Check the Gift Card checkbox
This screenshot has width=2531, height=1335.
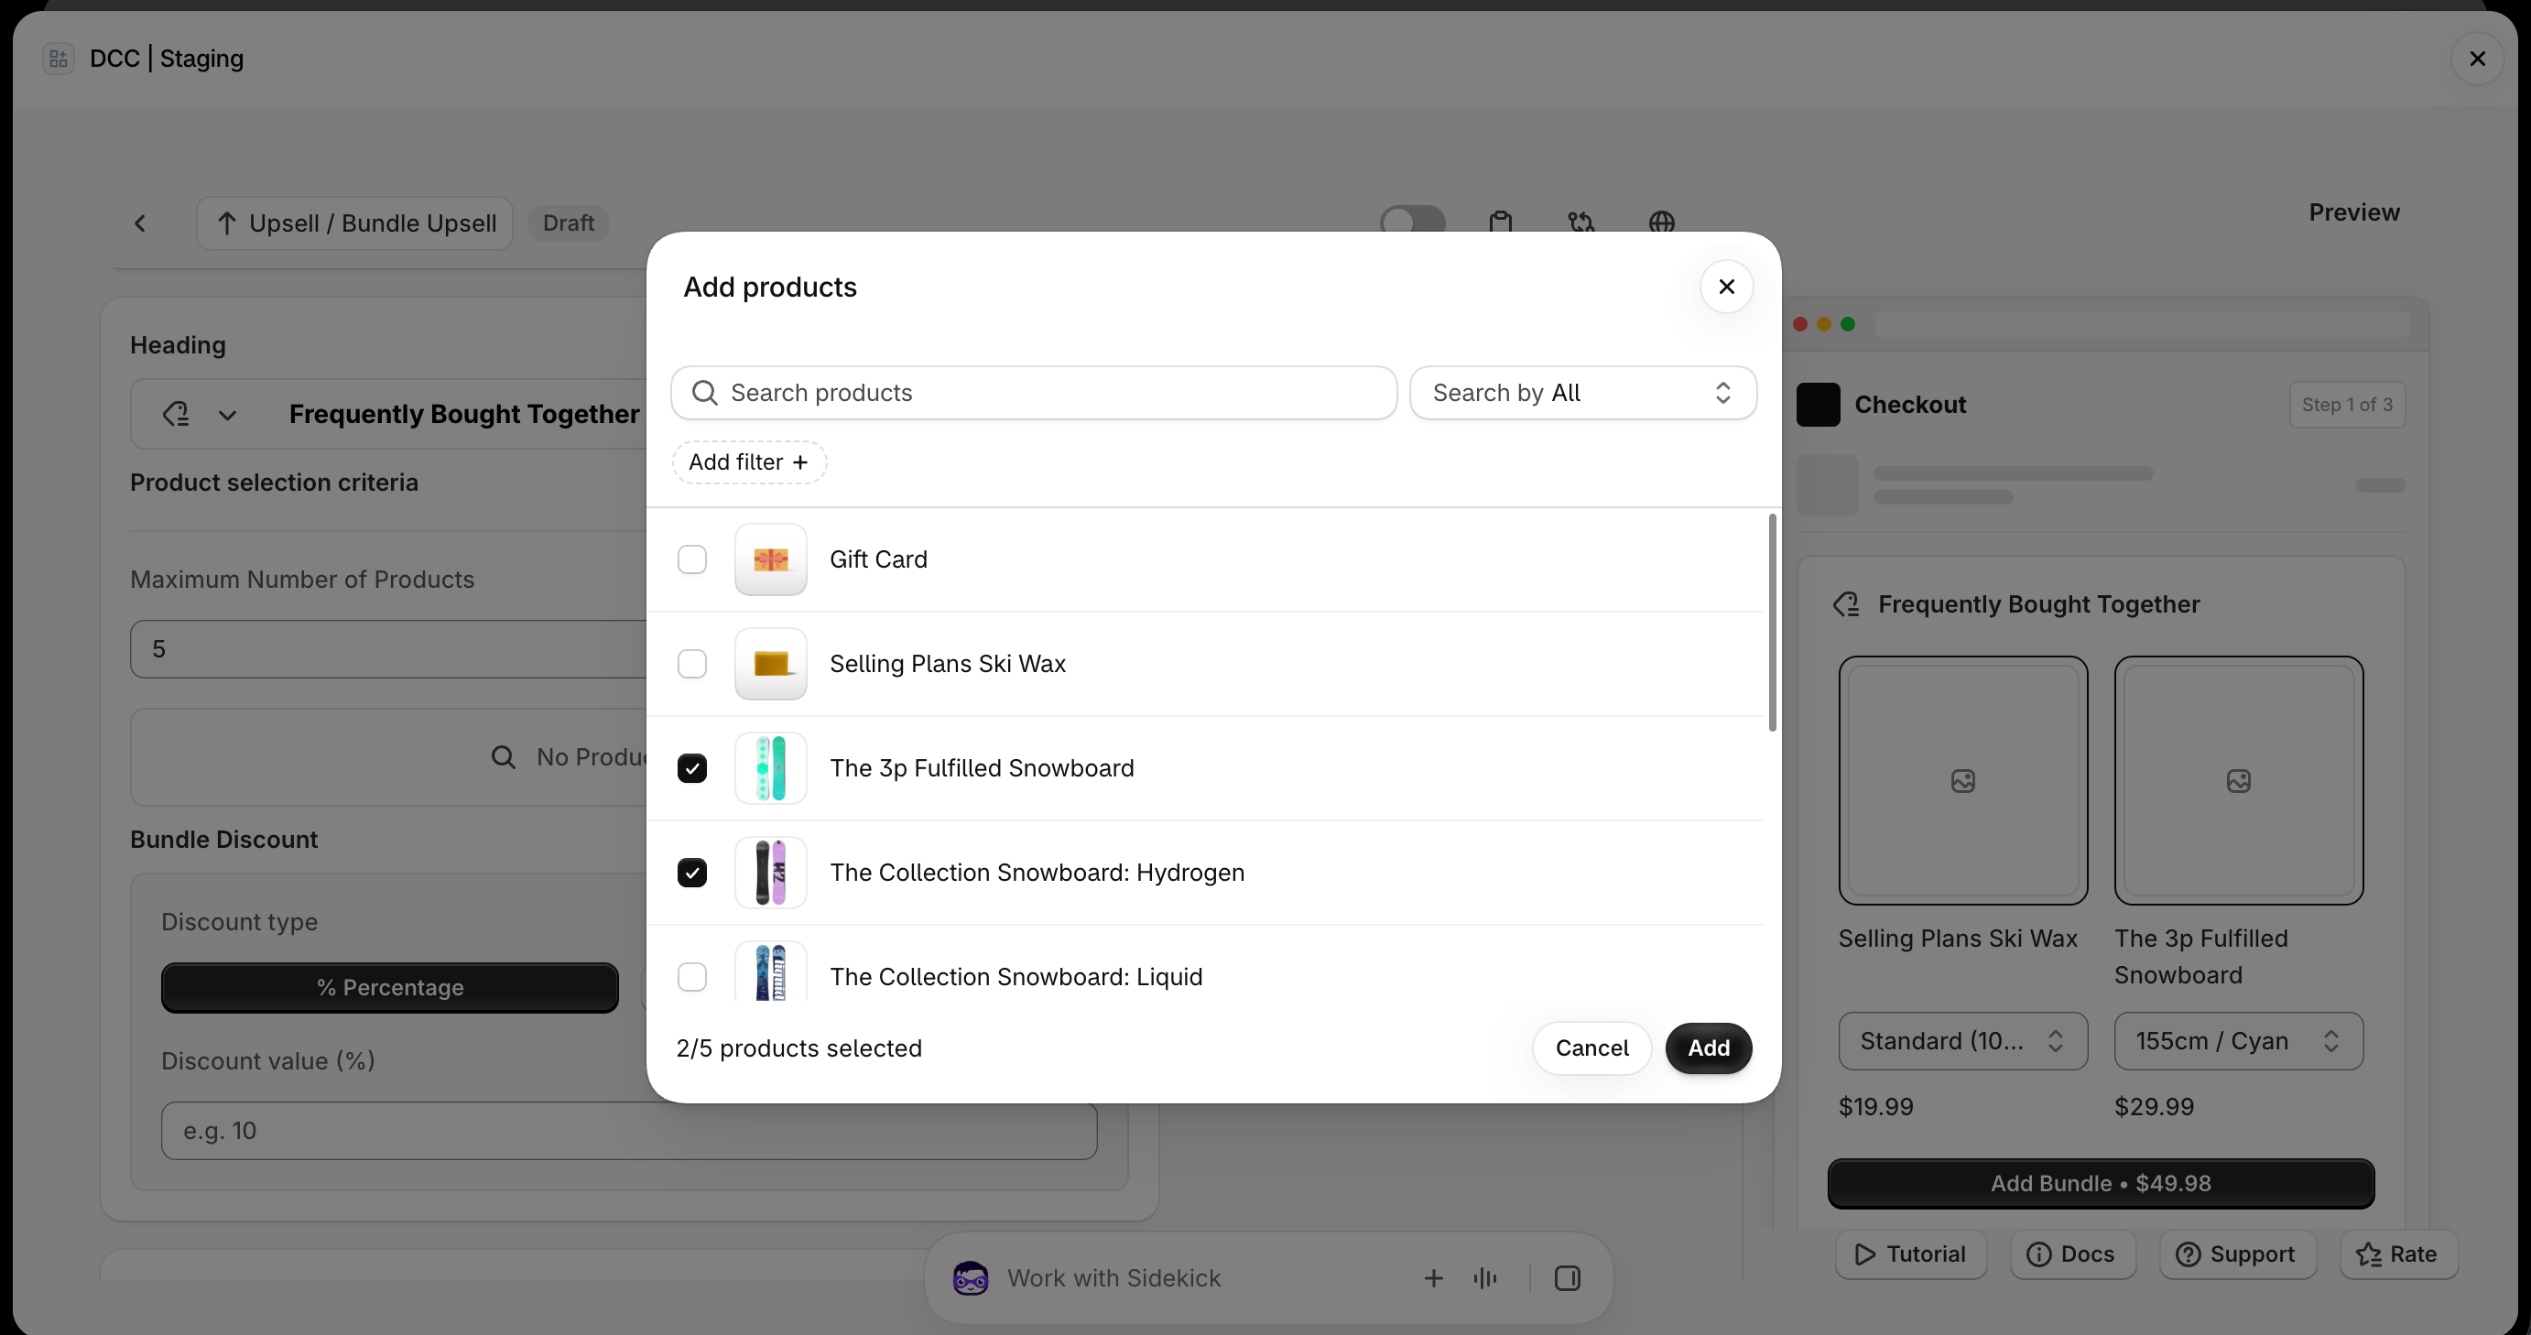[691, 559]
